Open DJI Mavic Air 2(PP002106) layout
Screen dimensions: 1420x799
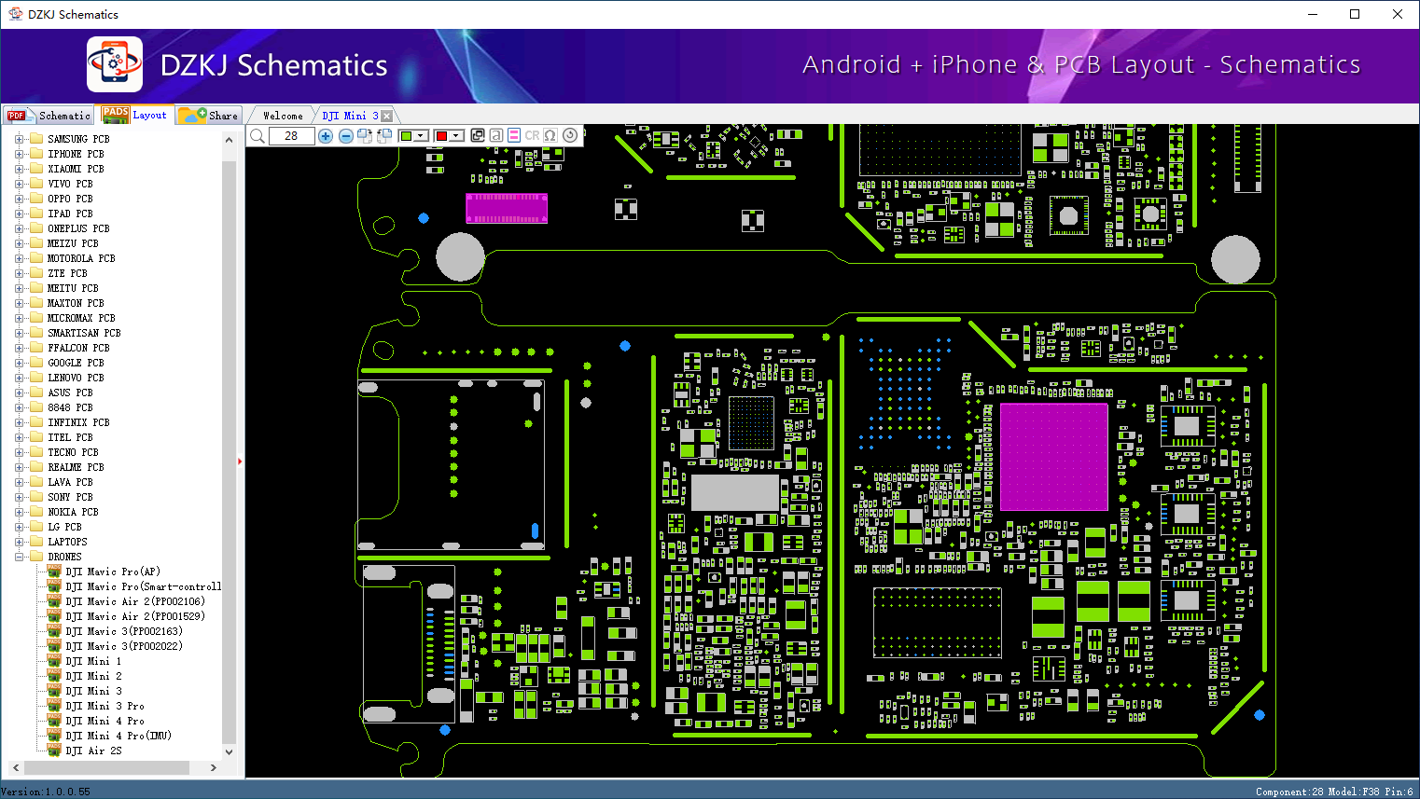click(134, 601)
